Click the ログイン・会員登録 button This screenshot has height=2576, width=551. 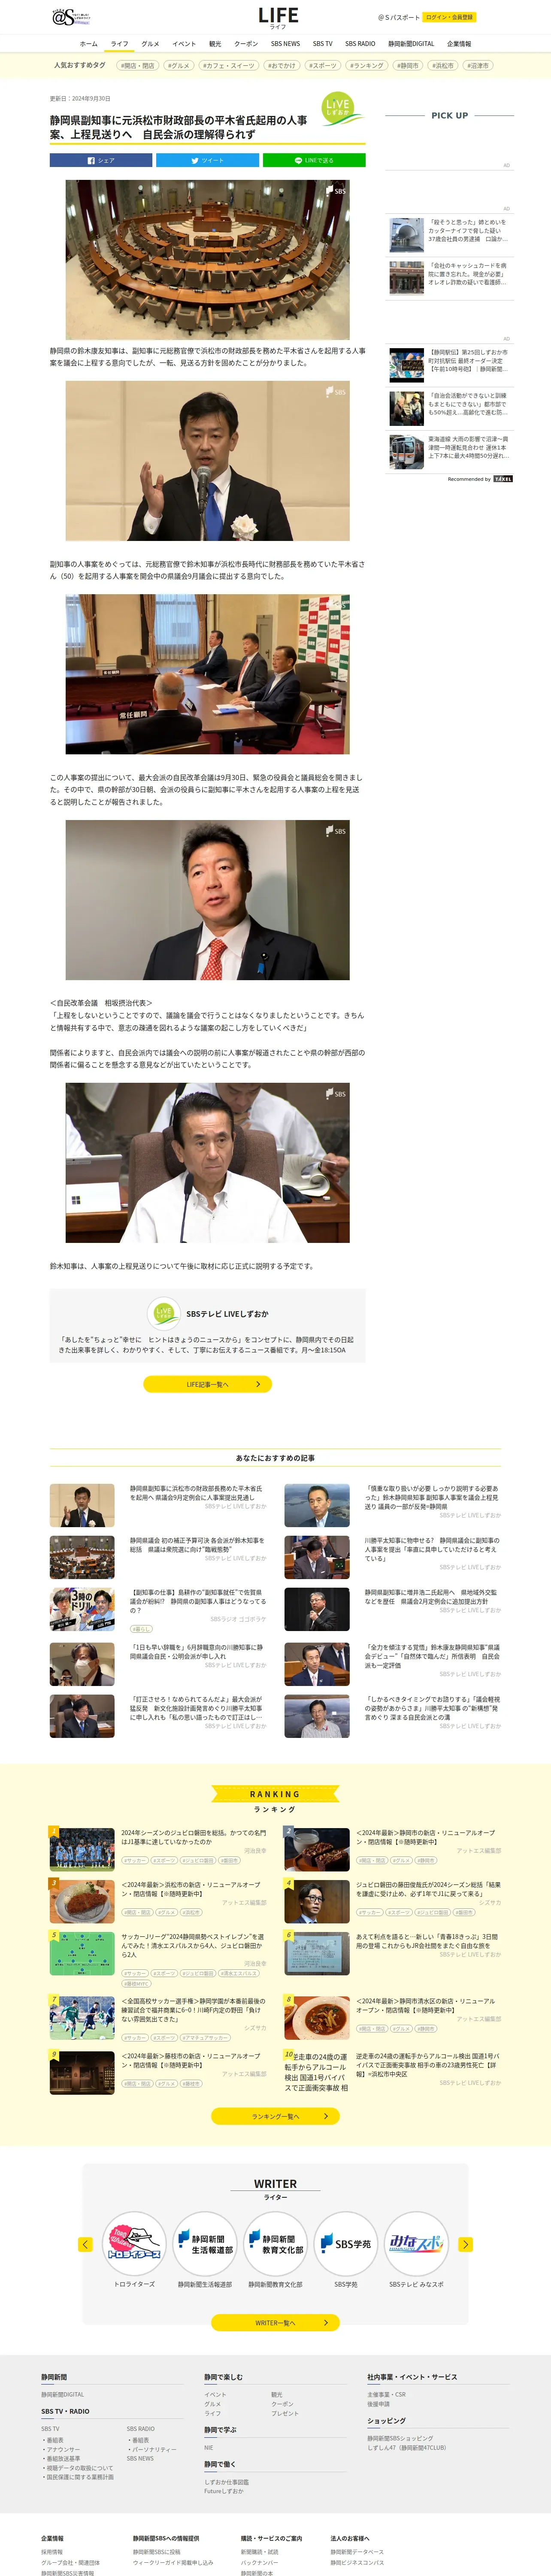pyautogui.click(x=449, y=17)
